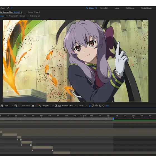Open the Caméra active view dropdown
This screenshot has height=156, width=156.
[x=69, y=106]
